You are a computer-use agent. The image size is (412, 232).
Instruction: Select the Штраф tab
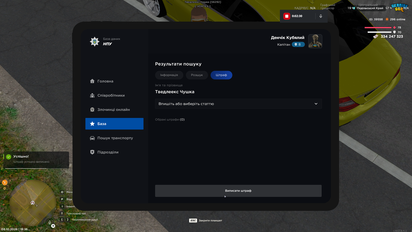click(x=221, y=75)
